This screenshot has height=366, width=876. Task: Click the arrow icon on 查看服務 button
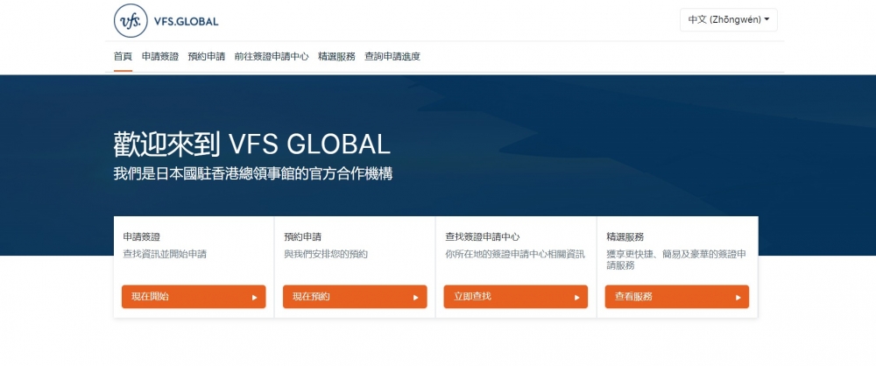(x=738, y=297)
